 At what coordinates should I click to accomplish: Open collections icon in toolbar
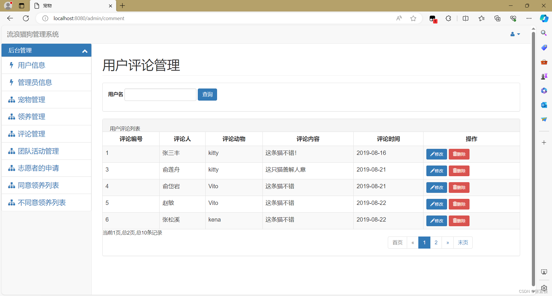[x=497, y=18]
